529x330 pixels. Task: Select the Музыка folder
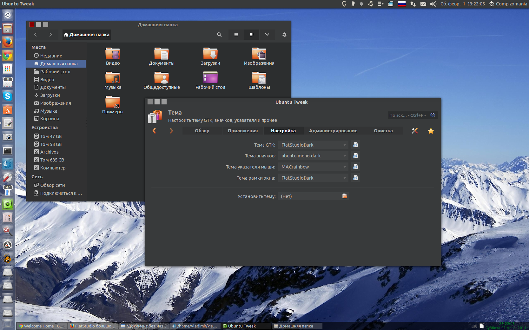tap(113, 81)
